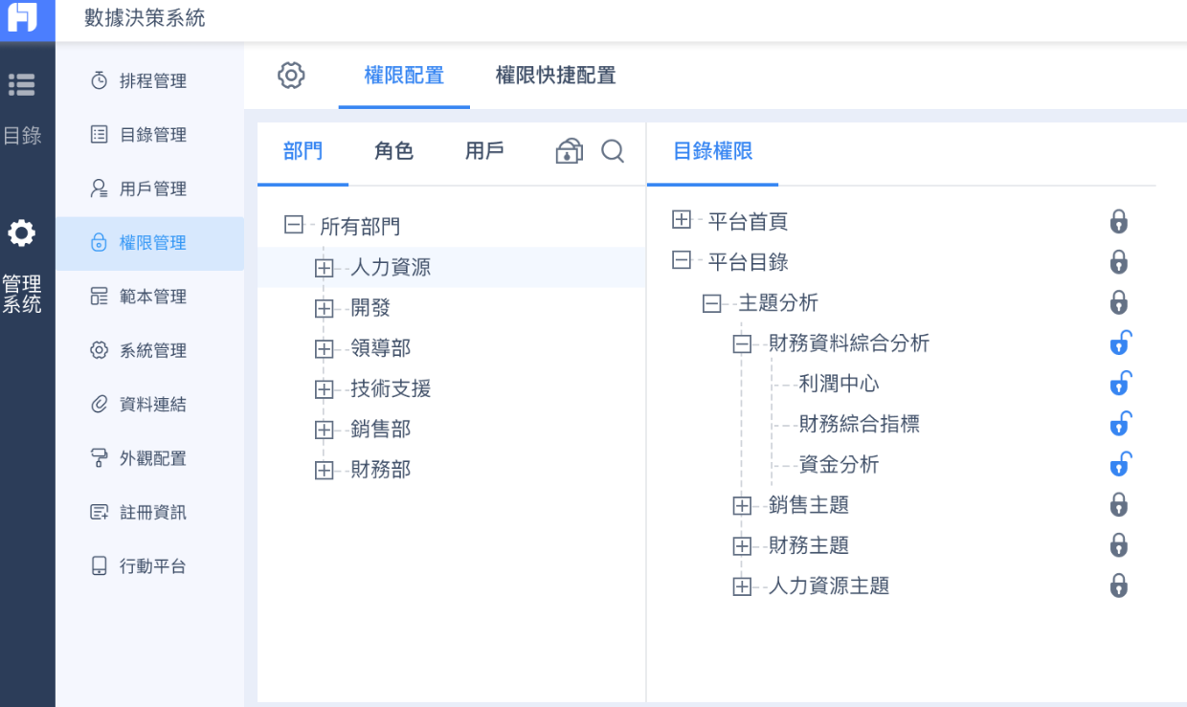Unlock permissions for 銷售主題
The height and width of the screenshot is (707, 1187).
(x=1119, y=504)
